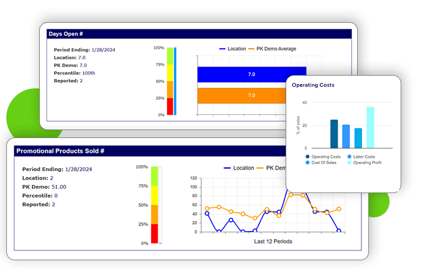Select the tallest light cyan Operating Profit bar
The height and width of the screenshot is (275, 424).
(x=370, y=127)
